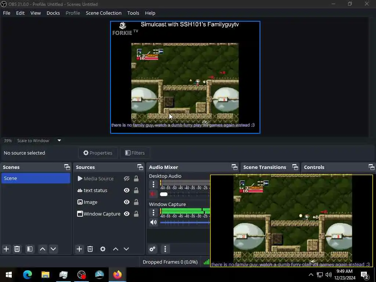
Task: Open source properties gear in Sources dock
Action: tap(103, 249)
